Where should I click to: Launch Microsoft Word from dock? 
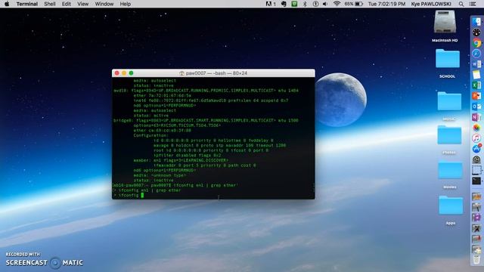click(476, 63)
